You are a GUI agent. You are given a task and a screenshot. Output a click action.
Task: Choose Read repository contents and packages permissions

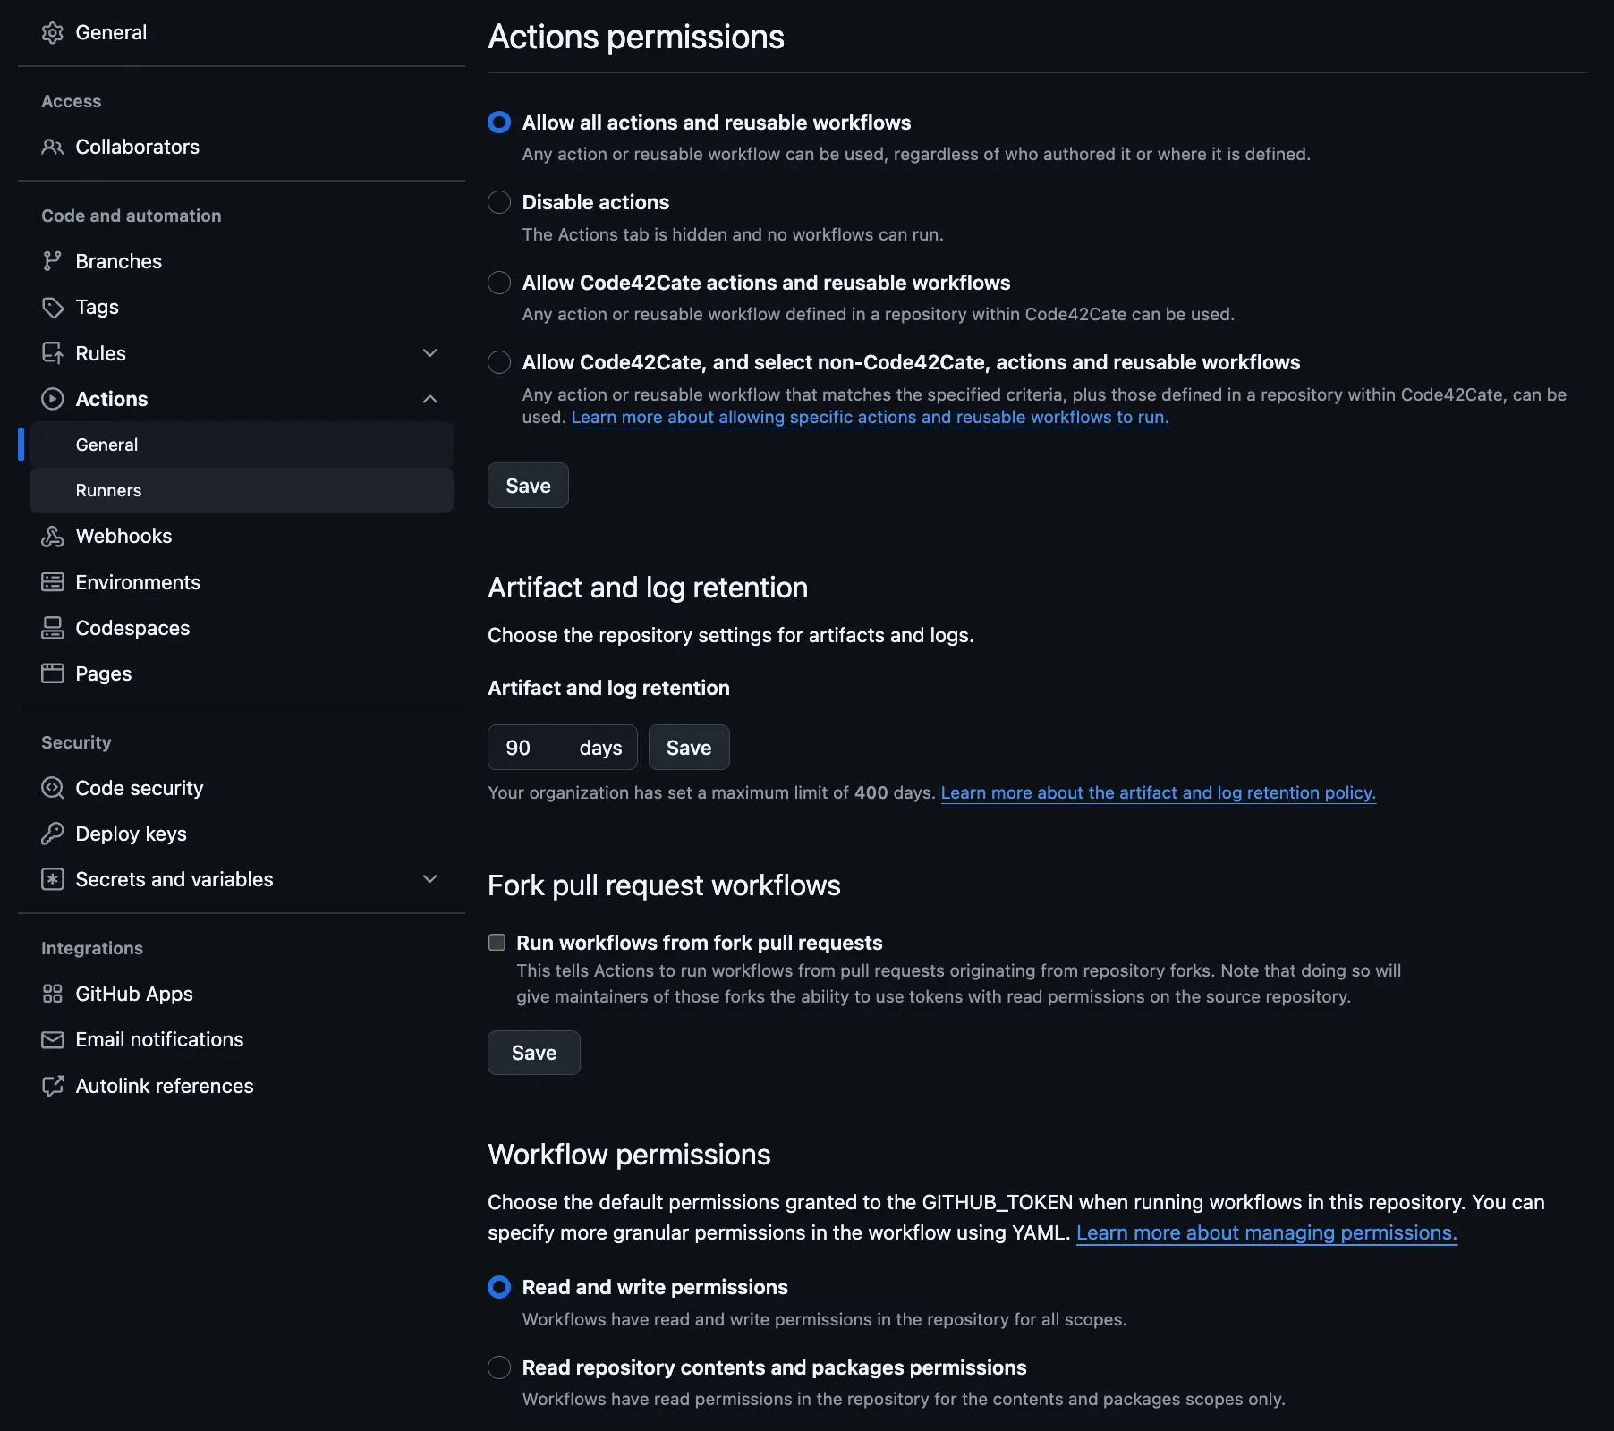click(498, 1367)
